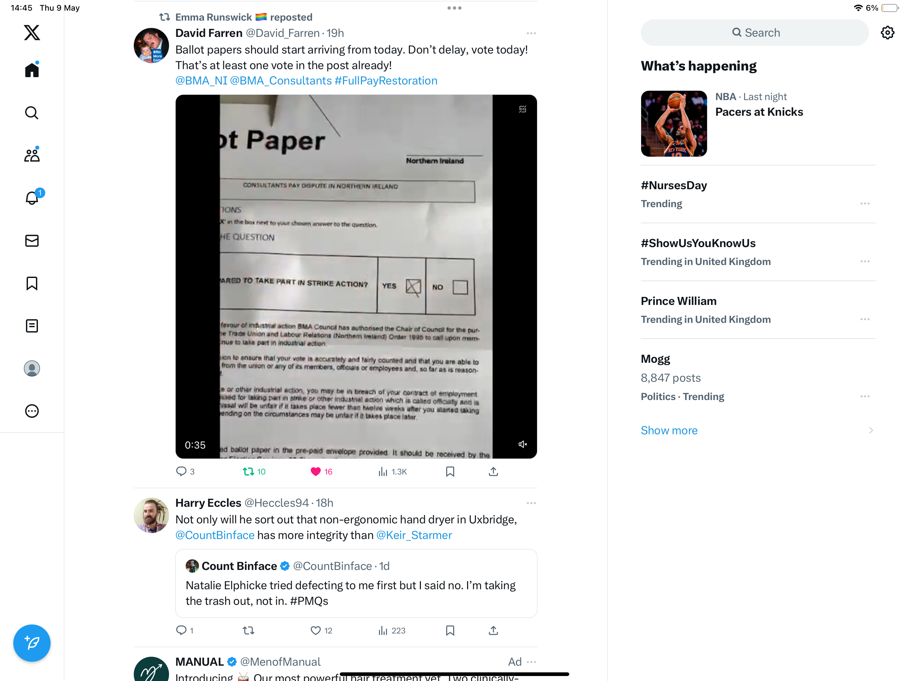Open the Notifications bell icon
This screenshot has width=909, height=681.
point(32,198)
